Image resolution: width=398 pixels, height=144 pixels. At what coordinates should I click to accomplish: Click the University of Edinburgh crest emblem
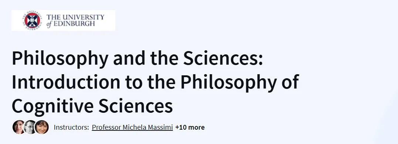pyautogui.click(x=32, y=21)
